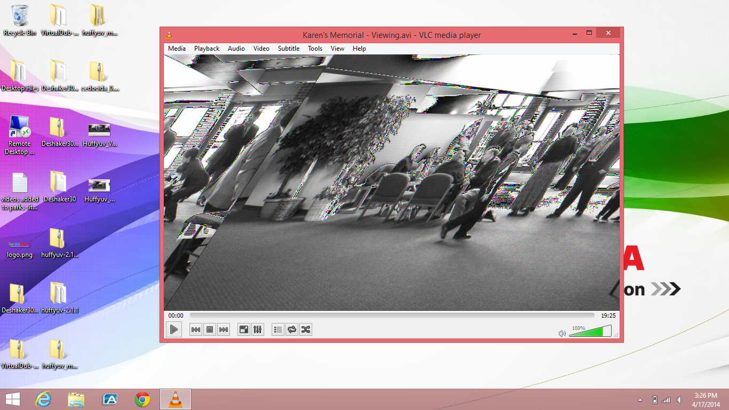Image resolution: width=729 pixels, height=410 pixels.
Task: Toggle VLC fullscreen video mode
Action: pyautogui.click(x=243, y=329)
